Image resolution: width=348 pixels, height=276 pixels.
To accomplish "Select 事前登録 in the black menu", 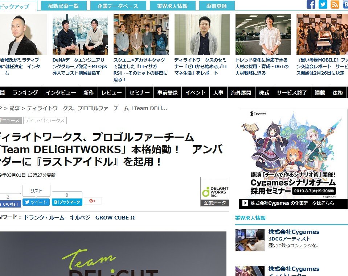I will (x=168, y=92).
